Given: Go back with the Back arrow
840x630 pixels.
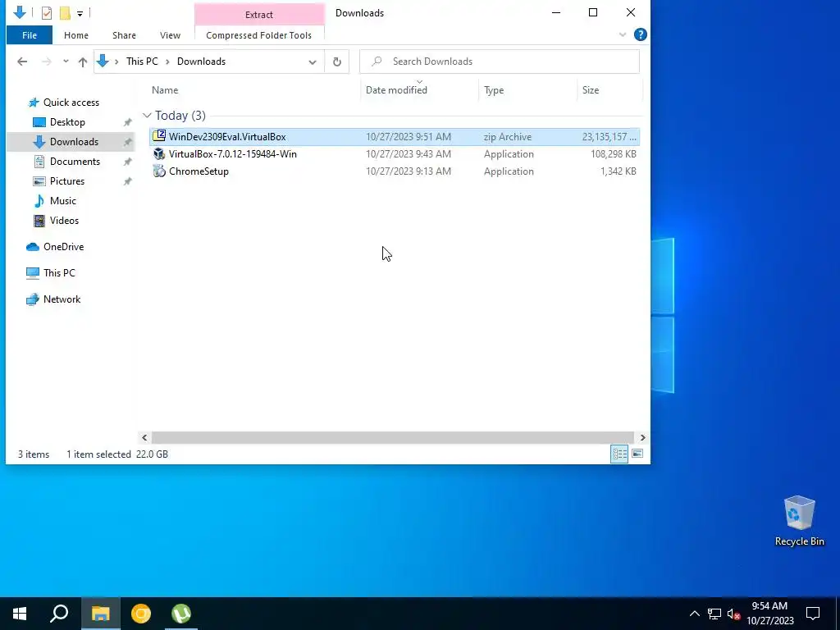Looking at the screenshot, I should point(22,62).
